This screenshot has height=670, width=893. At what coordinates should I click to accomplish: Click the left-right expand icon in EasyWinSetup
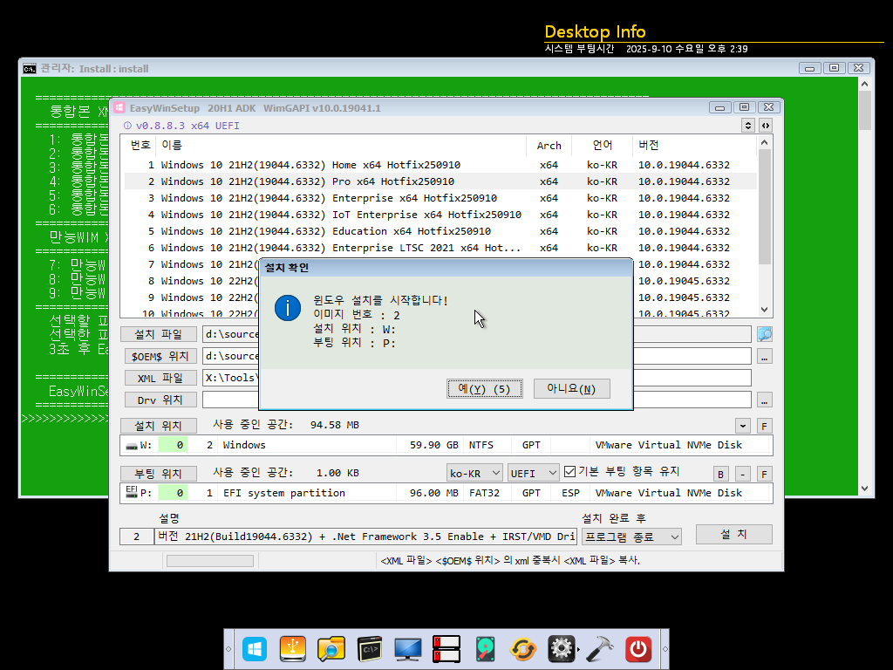coord(766,126)
